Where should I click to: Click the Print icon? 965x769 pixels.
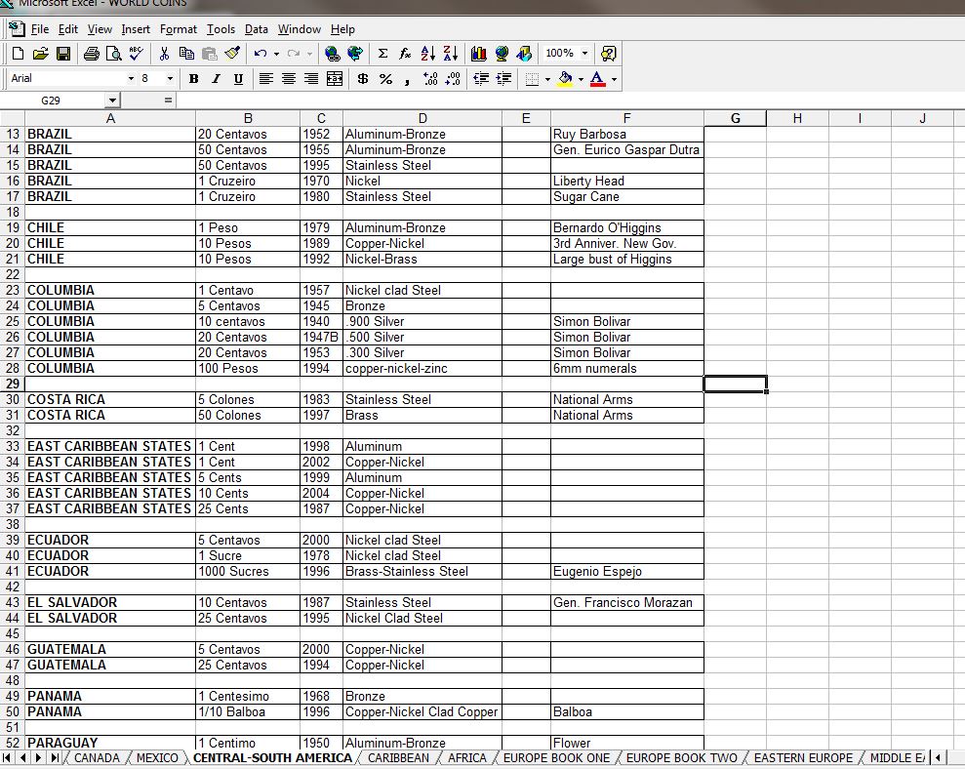click(x=91, y=54)
